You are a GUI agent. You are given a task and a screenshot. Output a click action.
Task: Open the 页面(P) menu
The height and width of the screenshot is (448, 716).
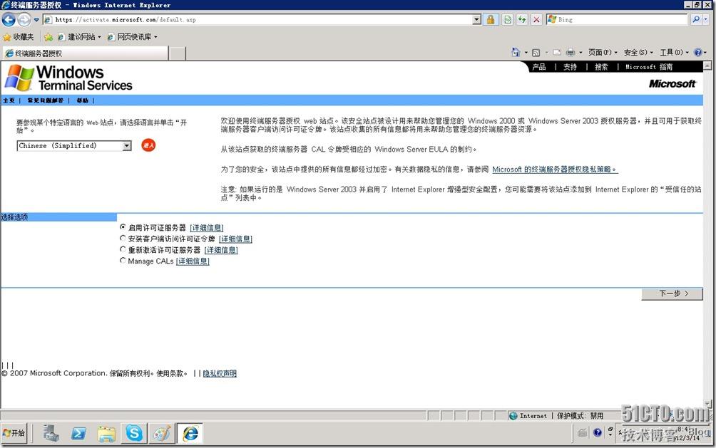pos(603,53)
